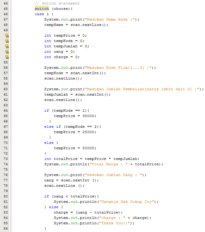This screenshot has width=205, height=232.
Task: Click line number 64 in the gutter
Action: click(6, 110)
